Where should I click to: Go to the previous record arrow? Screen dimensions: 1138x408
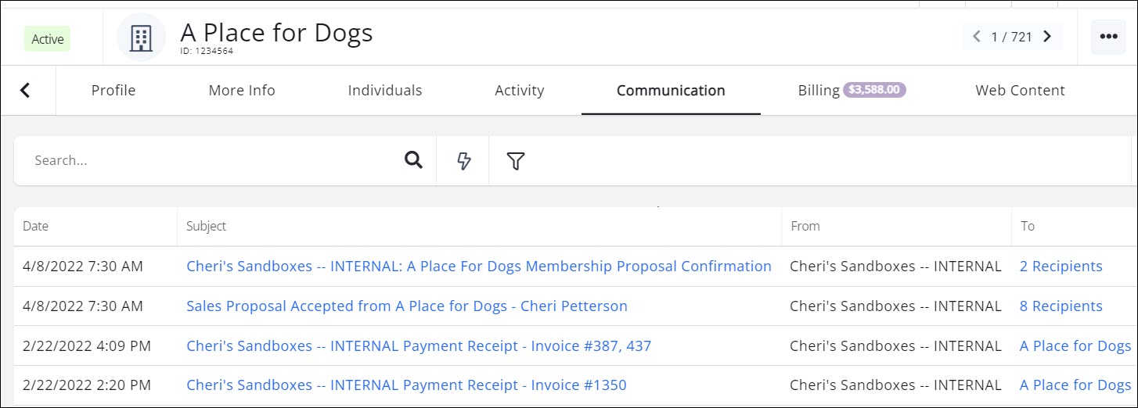pos(976,37)
